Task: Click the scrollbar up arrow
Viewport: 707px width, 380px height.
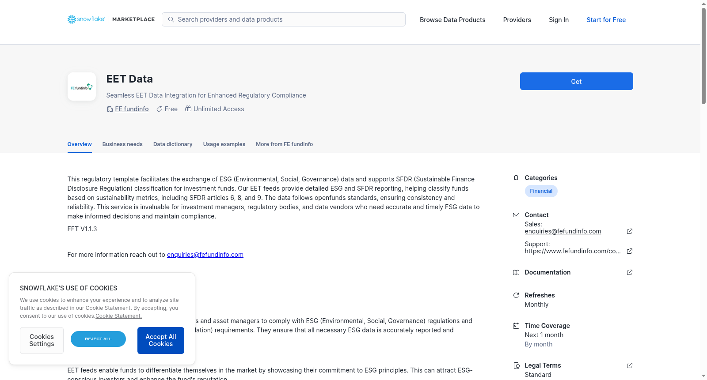Action: [703, 4]
